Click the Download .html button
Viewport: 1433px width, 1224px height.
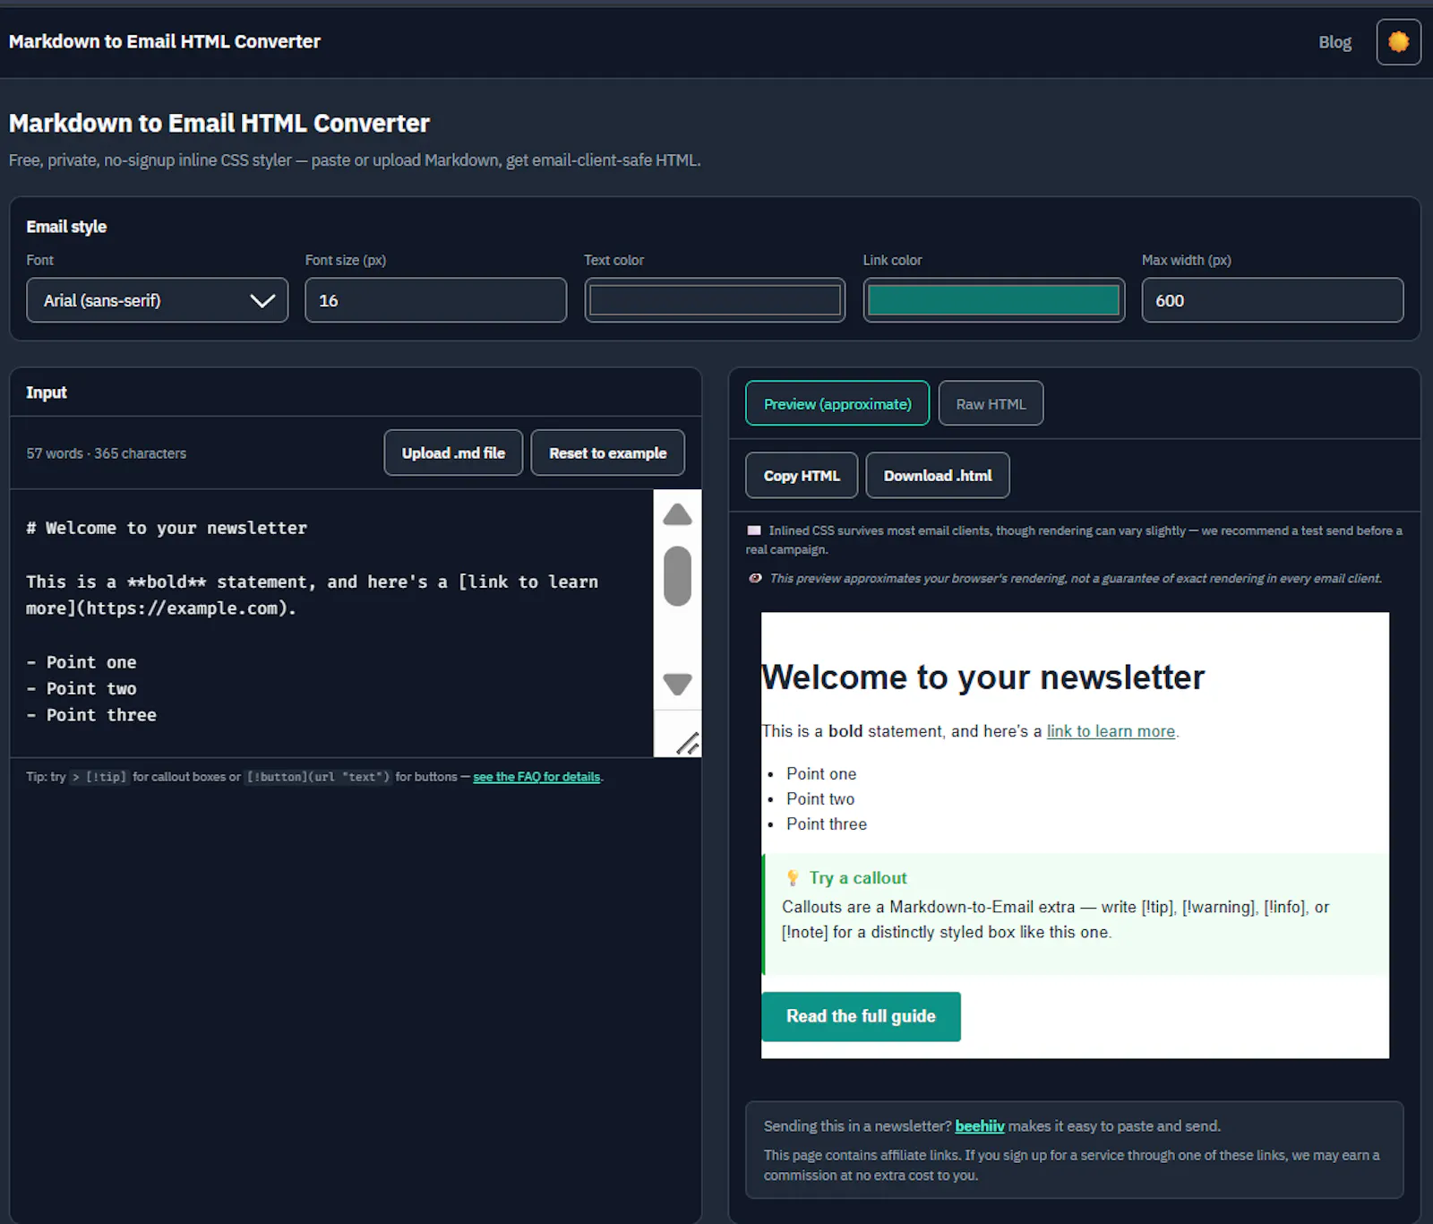938,475
